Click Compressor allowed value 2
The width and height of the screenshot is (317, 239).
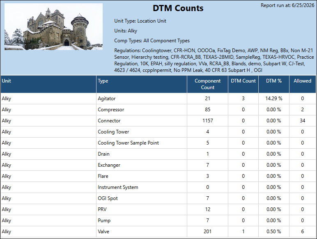pyautogui.click(x=303, y=110)
